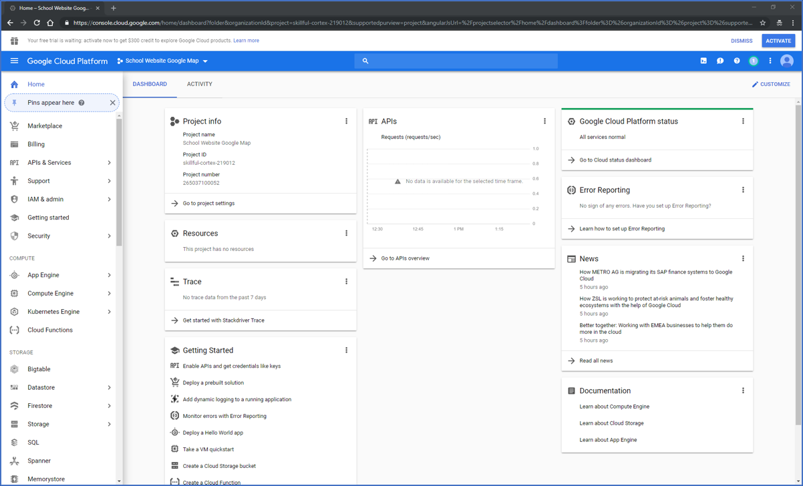803x486 pixels.
Task: Click the Billing sidebar icon
Action: pos(14,144)
